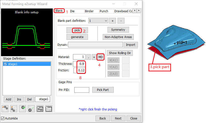This screenshot has height=123, width=206.
Task: Click the dot button beside Material
Action: click(x=88, y=57)
